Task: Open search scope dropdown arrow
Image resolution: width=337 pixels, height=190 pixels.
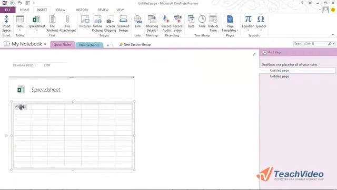Action: (333, 44)
